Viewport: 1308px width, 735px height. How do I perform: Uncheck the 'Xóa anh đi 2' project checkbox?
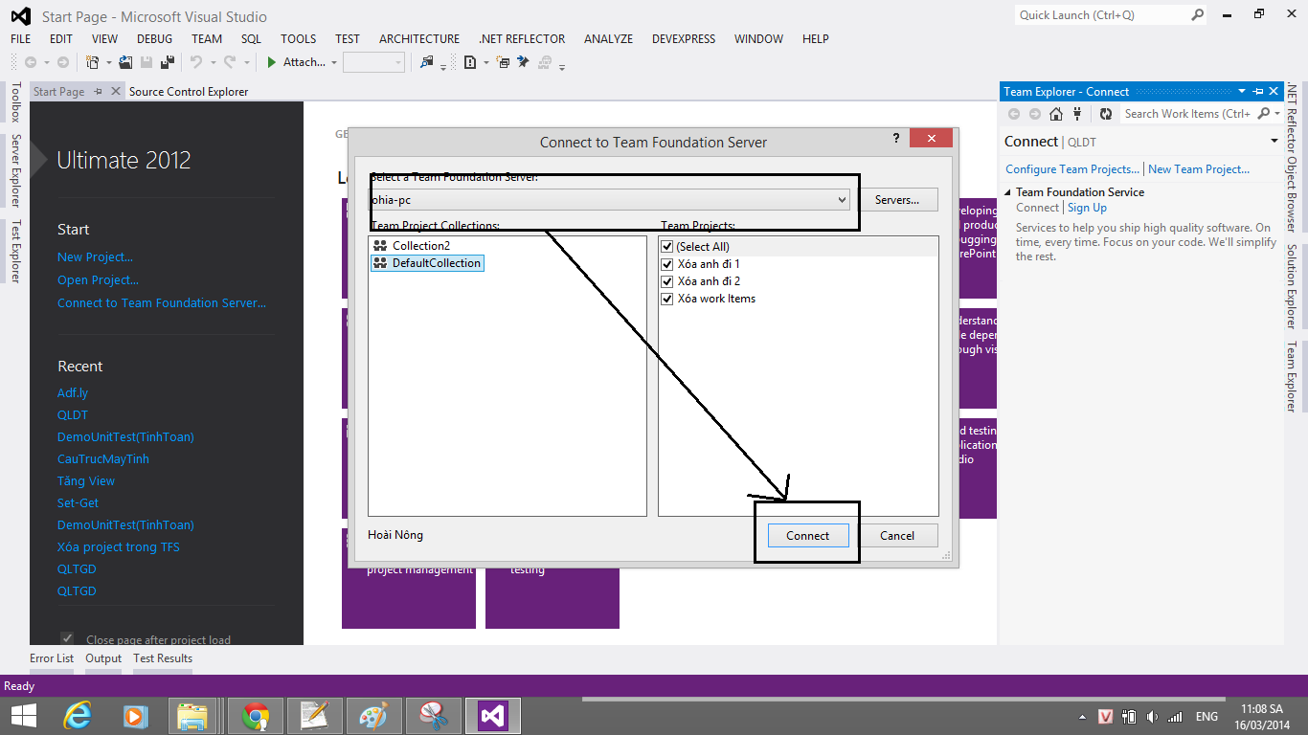click(667, 281)
